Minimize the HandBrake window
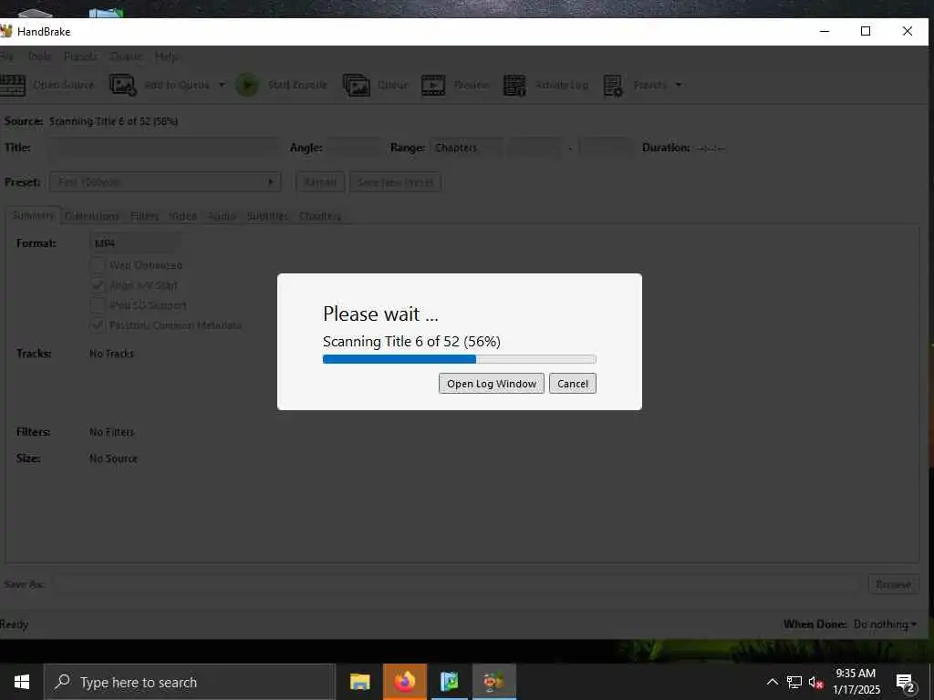The height and width of the screenshot is (700, 934). tap(825, 31)
